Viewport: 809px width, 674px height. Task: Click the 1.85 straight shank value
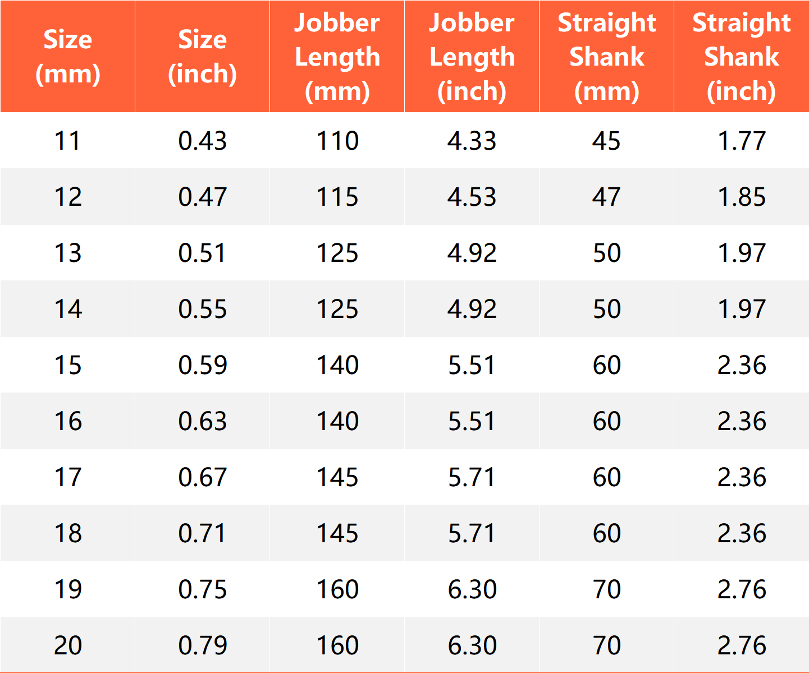pyautogui.click(x=741, y=197)
